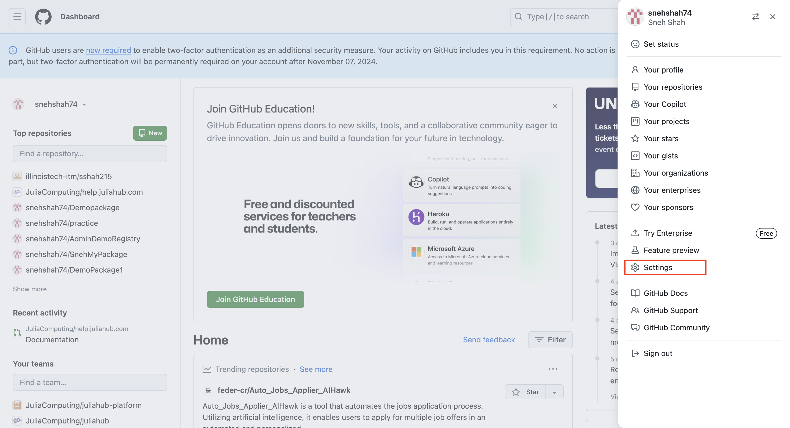Open snehshah74/AdminDemoRegistry repository
Screen dimensions: 790x428
(x=83, y=239)
